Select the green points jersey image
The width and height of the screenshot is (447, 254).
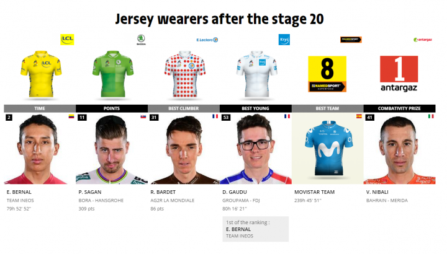point(113,74)
